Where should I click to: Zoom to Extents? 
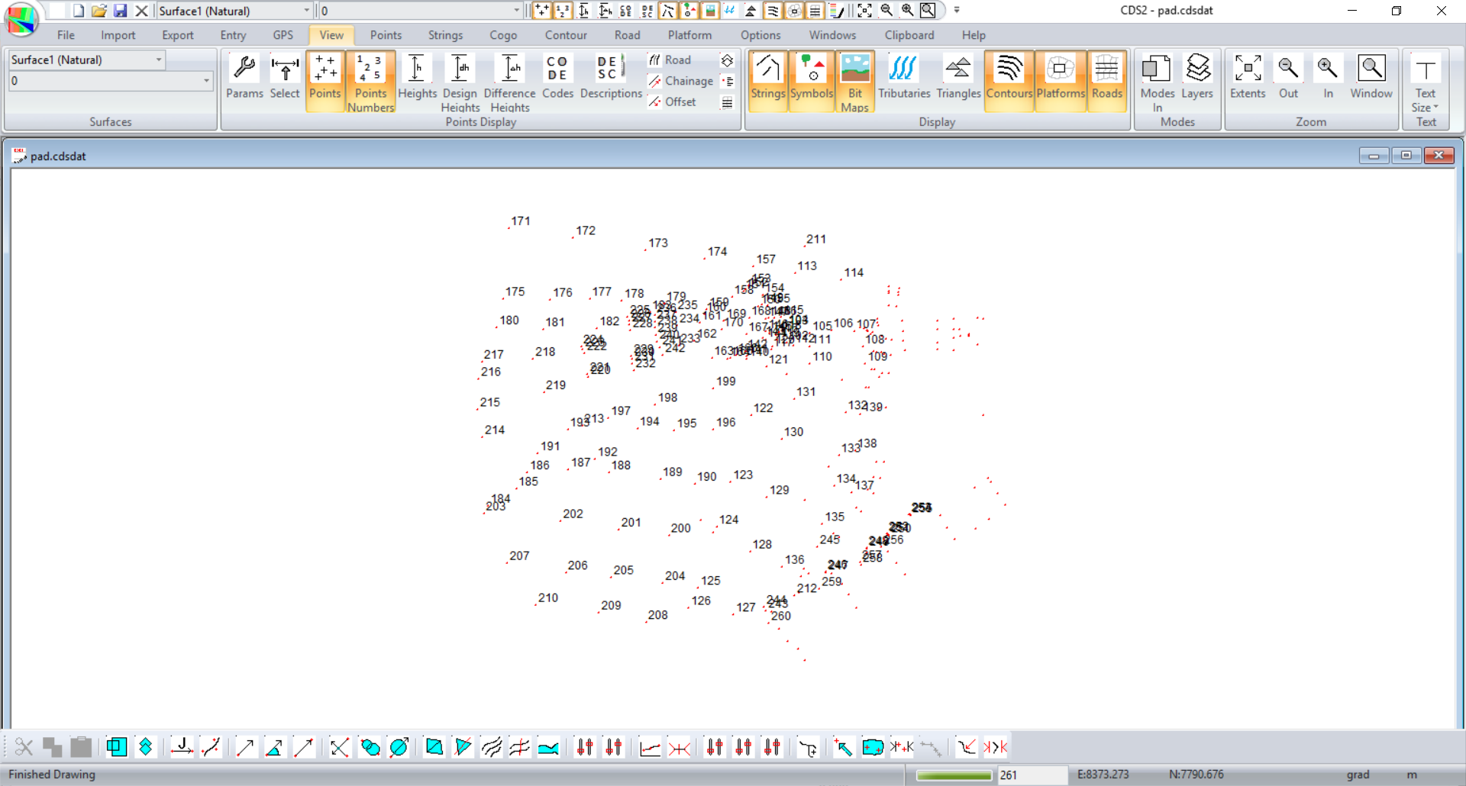pos(1247,76)
